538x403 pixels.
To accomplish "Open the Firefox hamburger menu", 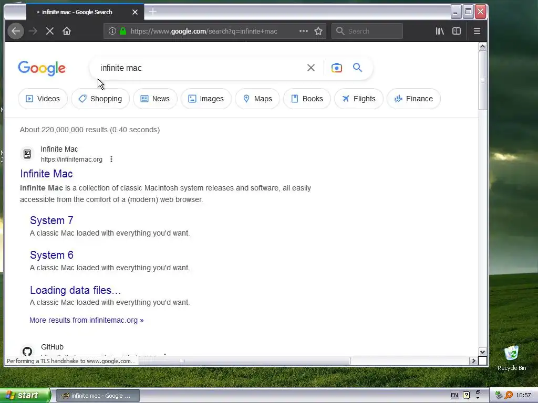I will (x=477, y=31).
